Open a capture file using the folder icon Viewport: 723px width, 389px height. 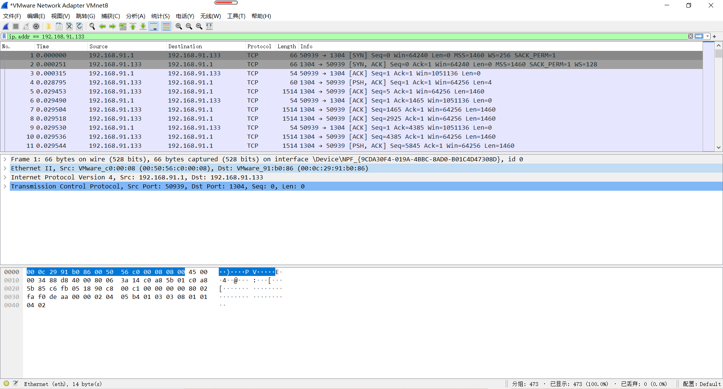(x=49, y=26)
